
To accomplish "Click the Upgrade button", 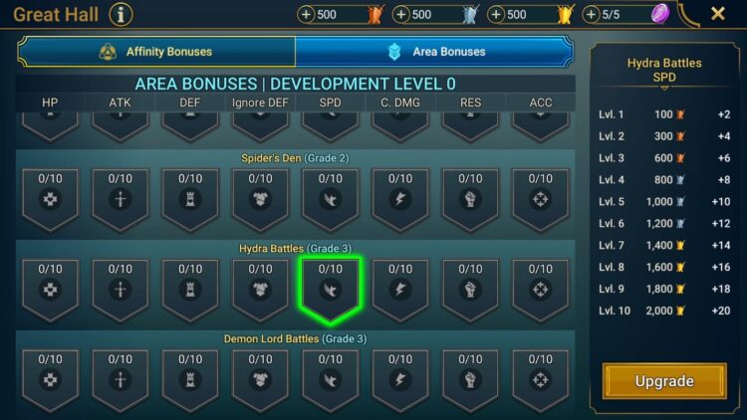I will click(x=664, y=381).
